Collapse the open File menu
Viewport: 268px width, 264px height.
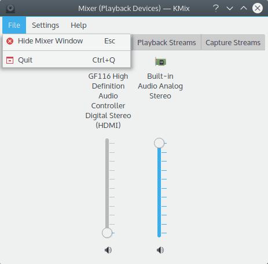tap(14, 25)
